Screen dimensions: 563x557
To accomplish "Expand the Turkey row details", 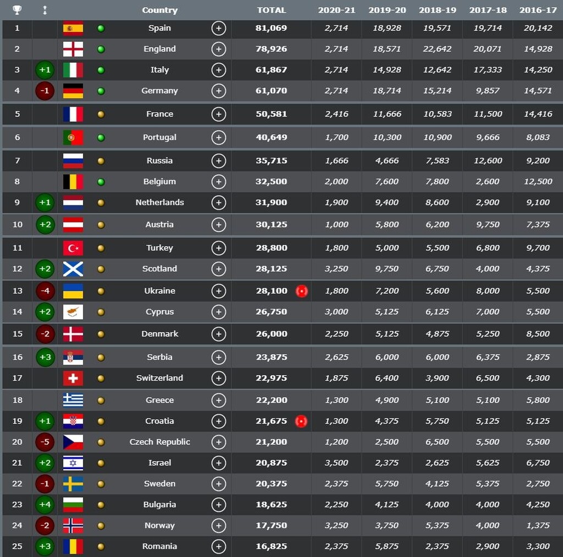I will pyautogui.click(x=219, y=248).
